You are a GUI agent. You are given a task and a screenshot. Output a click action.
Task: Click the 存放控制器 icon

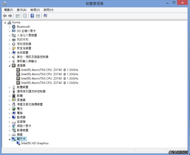(x=14, y=44)
